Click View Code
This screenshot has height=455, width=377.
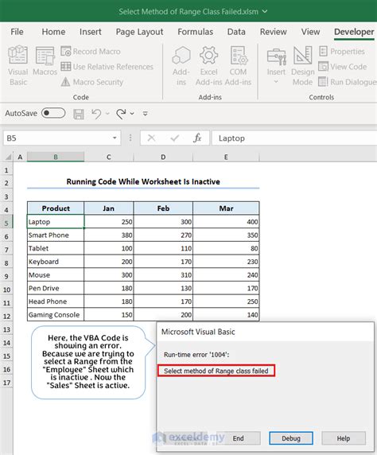point(343,67)
